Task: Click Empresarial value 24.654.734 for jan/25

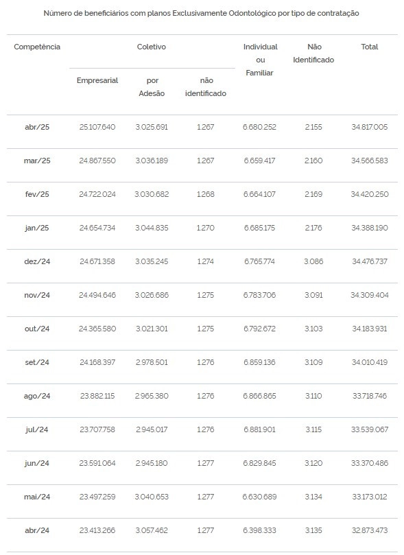Action: [97, 228]
